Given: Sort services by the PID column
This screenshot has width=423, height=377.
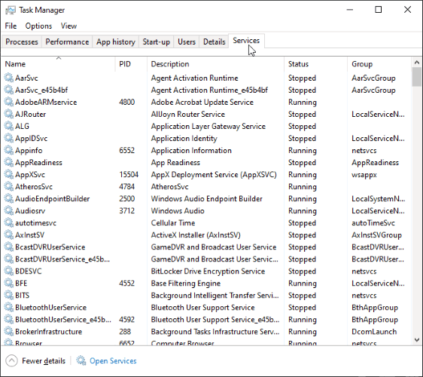Looking at the screenshot, I should pyautogui.click(x=131, y=64).
